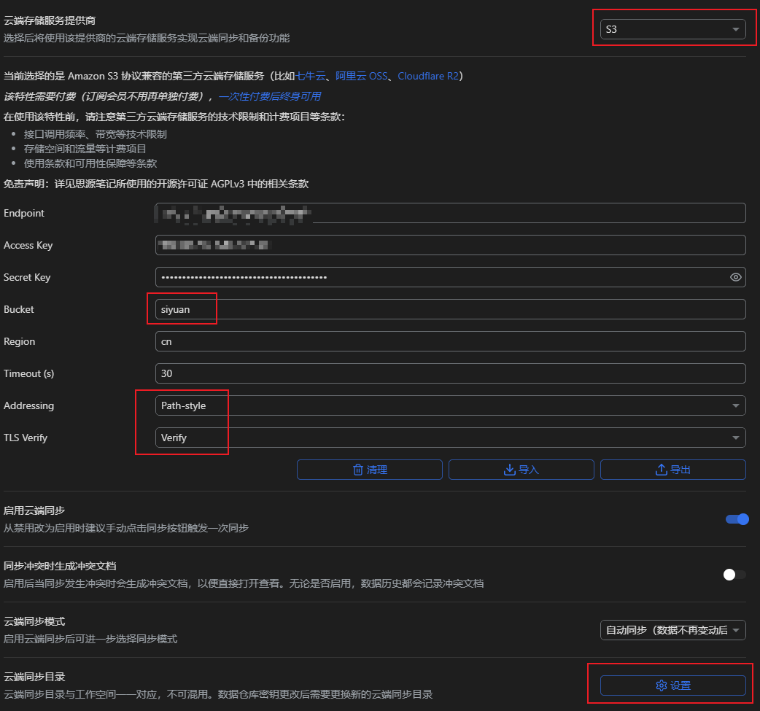
Task: Open the cloud storage provider S3 dropdown
Action: pyautogui.click(x=672, y=30)
